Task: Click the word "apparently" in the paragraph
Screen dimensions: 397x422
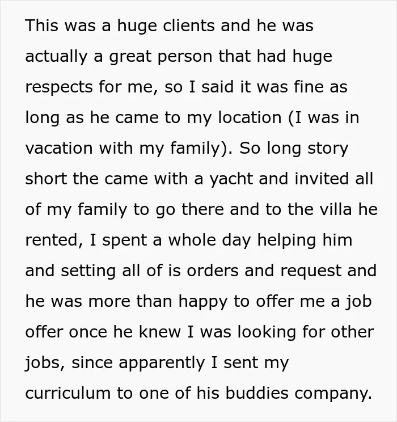Action: pyautogui.click(x=162, y=363)
